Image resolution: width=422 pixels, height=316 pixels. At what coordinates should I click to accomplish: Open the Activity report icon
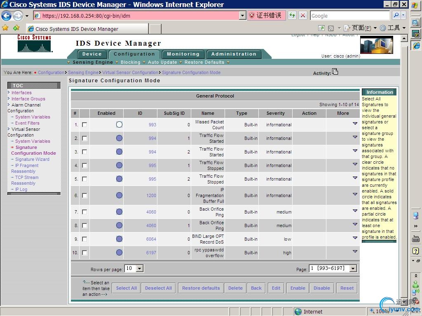[335, 72]
